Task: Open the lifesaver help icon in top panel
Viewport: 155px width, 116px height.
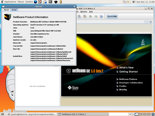Action: pos(40,2)
